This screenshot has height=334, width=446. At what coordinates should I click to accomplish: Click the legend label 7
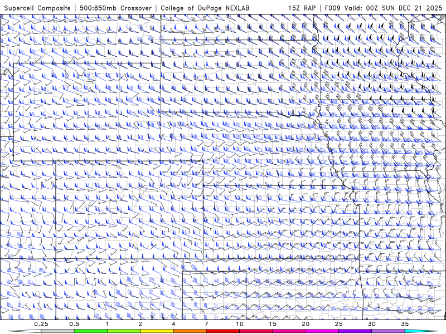point(206,324)
